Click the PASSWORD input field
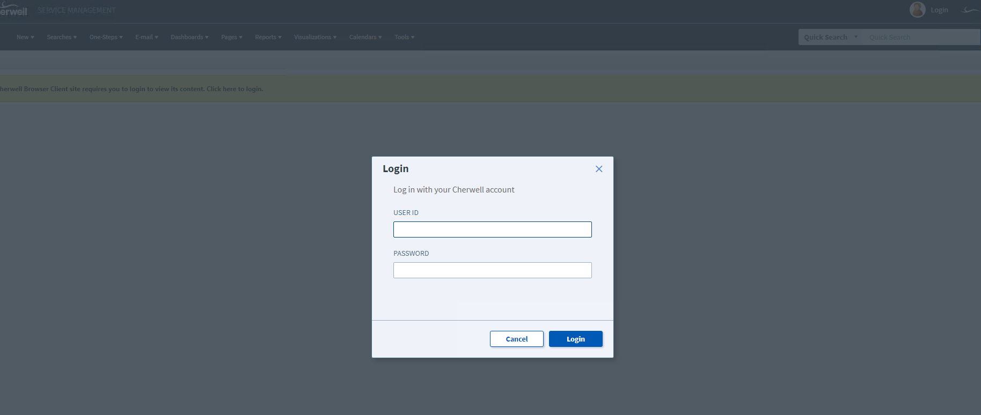Image resolution: width=981 pixels, height=415 pixels. pos(492,270)
